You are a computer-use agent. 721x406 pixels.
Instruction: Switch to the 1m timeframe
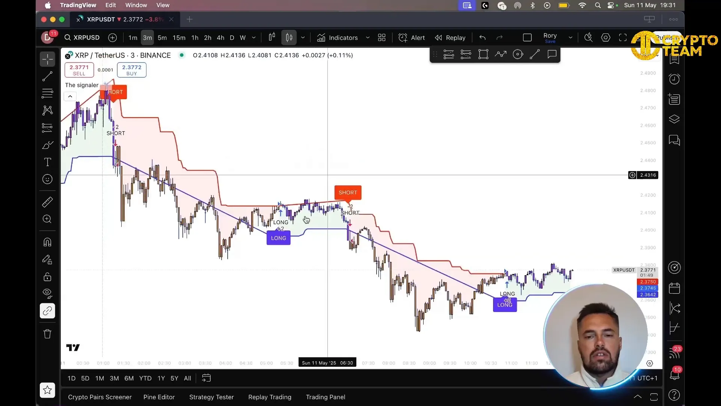(x=133, y=38)
